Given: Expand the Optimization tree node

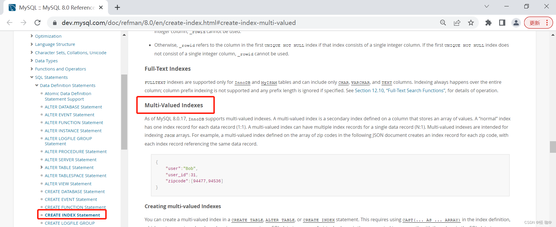Looking at the screenshot, I should (32, 36).
